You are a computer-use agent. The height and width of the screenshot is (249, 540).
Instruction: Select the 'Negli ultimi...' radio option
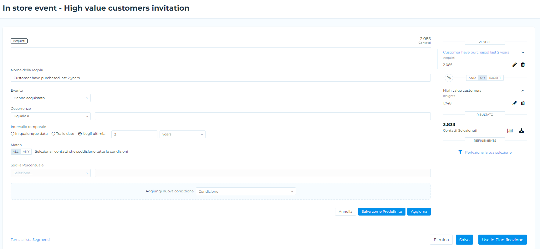point(80,134)
